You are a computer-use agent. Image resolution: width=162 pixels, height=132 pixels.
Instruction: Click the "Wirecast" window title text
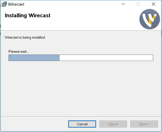coord(16,4)
